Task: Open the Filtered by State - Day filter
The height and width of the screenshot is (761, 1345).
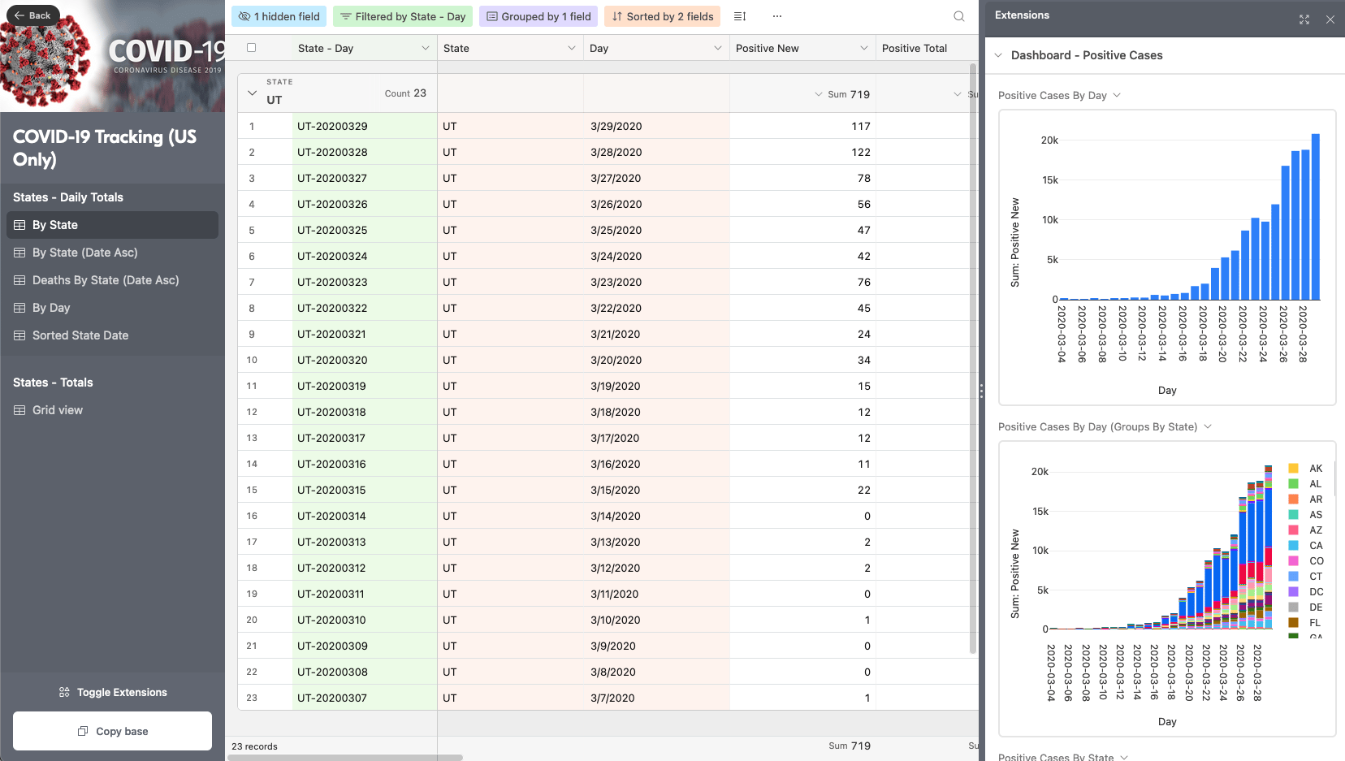Action: 402,16
